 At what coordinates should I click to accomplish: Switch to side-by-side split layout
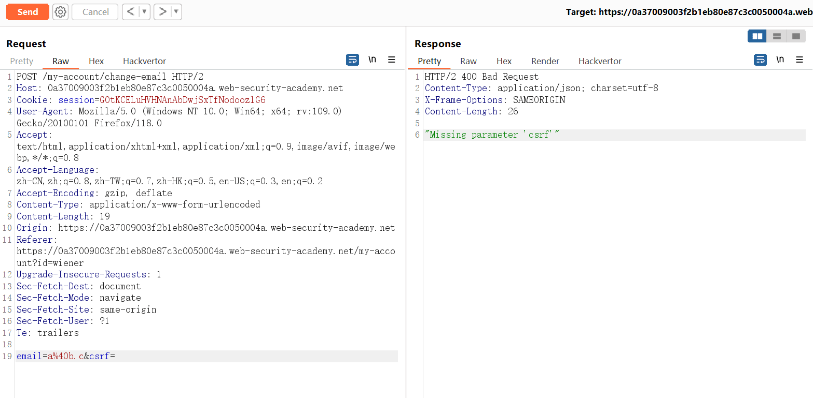tap(757, 36)
